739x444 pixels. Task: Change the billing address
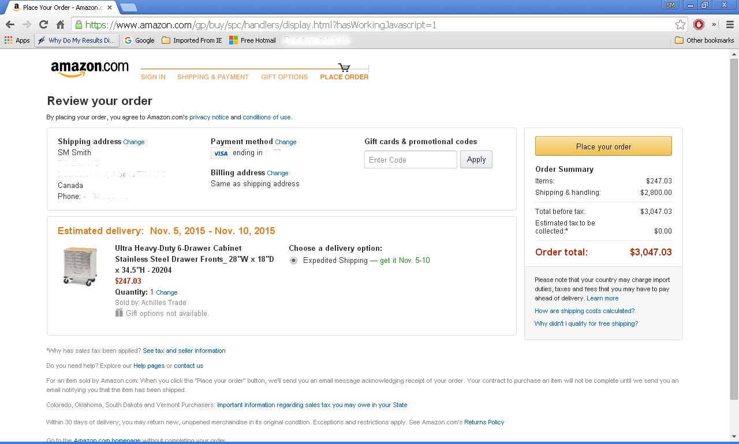pos(278,173)
